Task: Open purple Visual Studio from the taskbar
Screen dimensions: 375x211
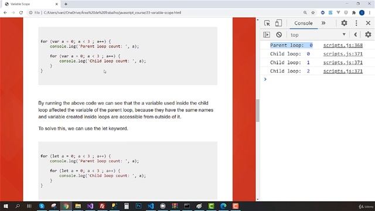Action: pos(90,206)
